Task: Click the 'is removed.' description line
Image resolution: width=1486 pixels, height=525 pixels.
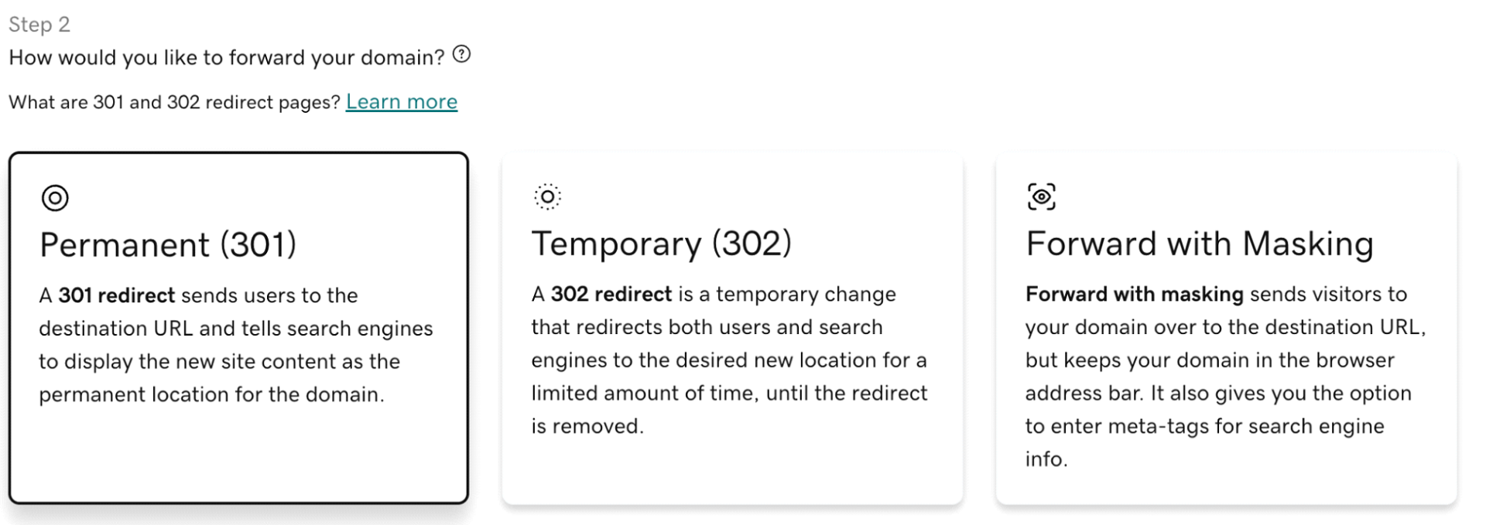Action: coord(587,426)
